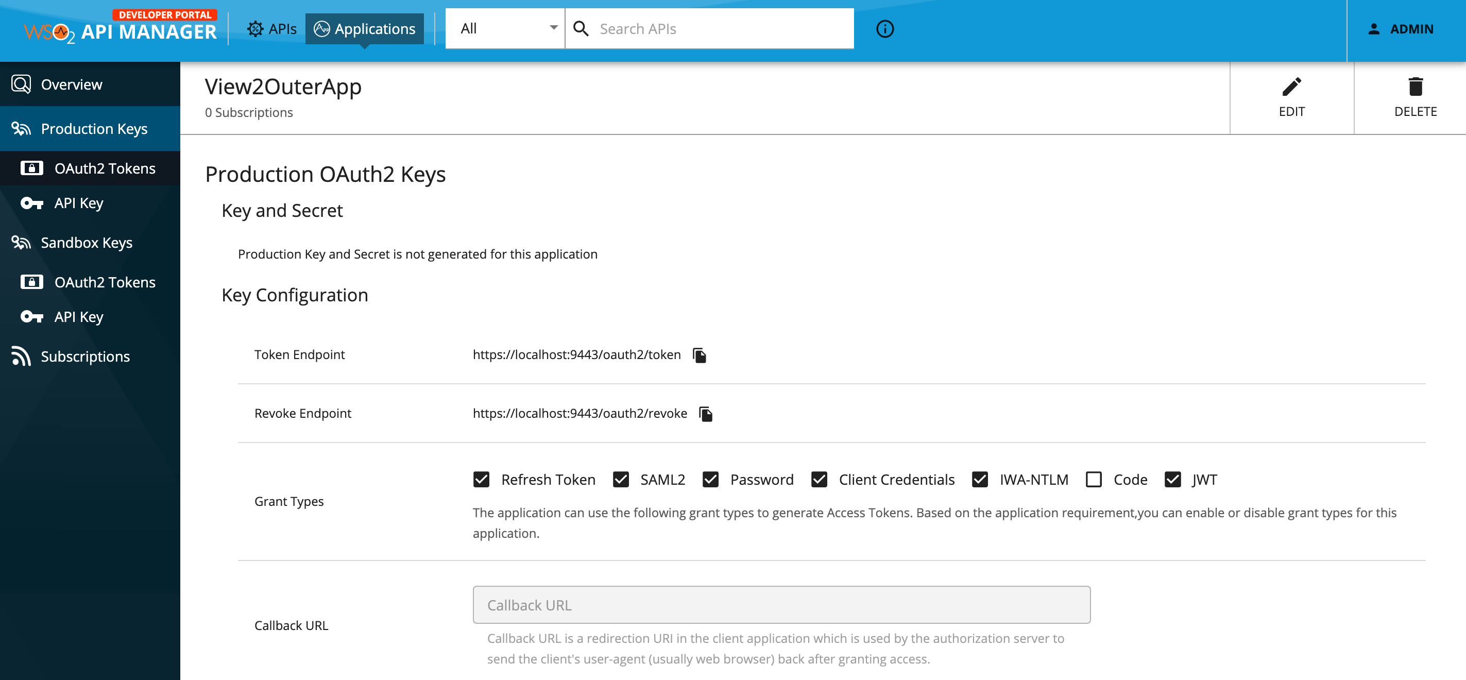Viewport: 1466px width, 680px height.
Task: Click the EDIT label button
Action: tap(1291, 112)
